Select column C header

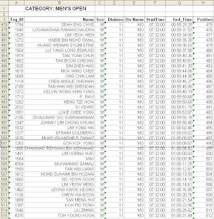point(100,3)
